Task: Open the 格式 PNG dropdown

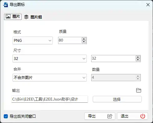Action: [32, 40]
